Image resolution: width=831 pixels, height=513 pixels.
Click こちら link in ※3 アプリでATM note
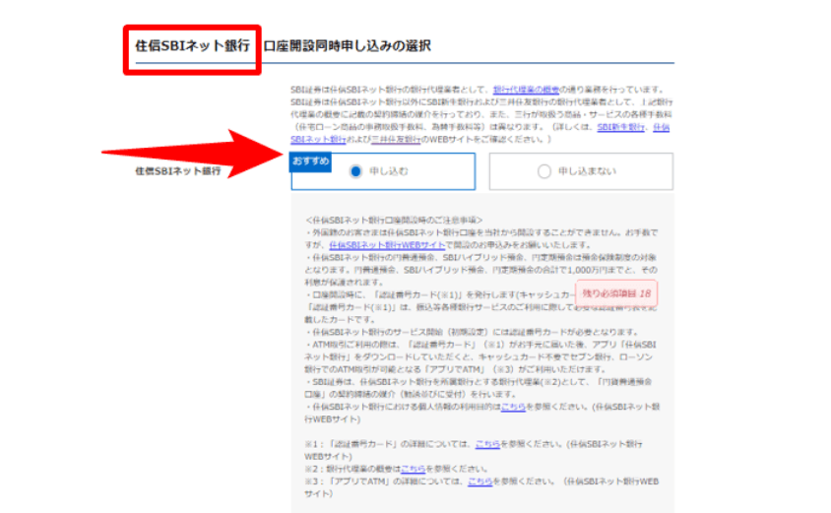(480, 481)
